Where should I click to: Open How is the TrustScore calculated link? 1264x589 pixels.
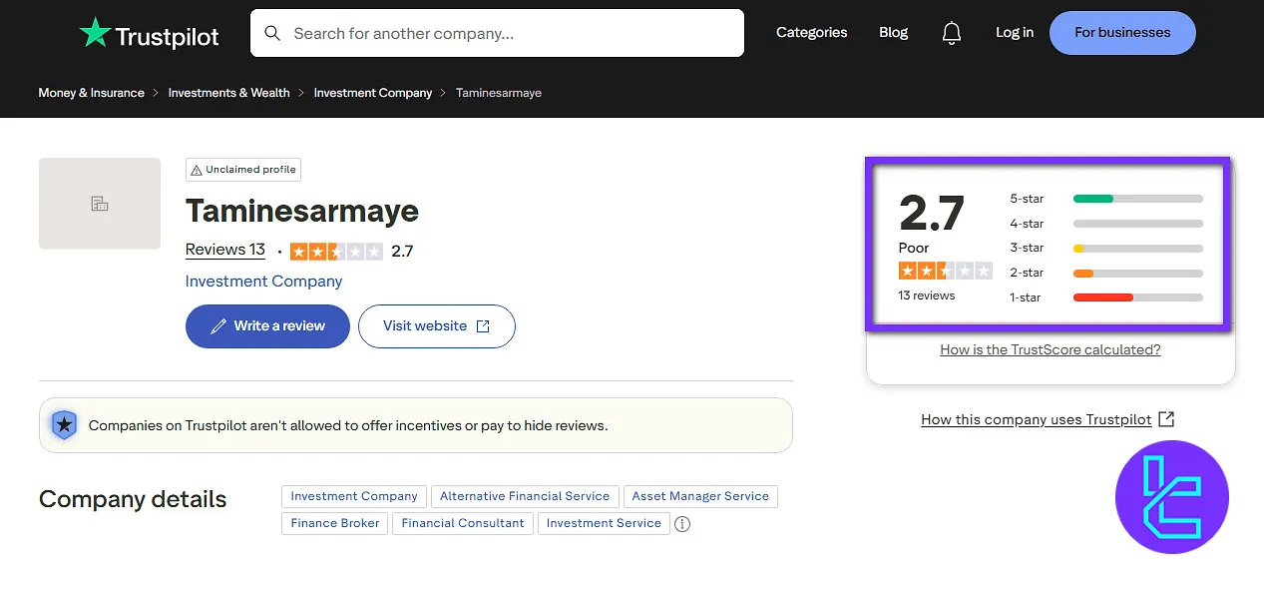click(1050, 350)
